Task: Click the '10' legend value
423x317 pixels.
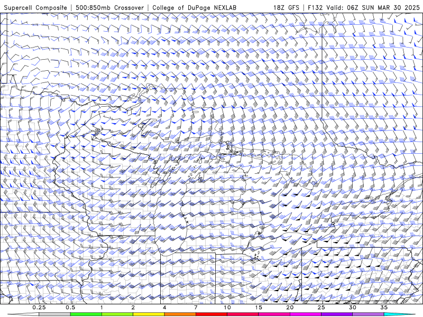Action: (227, 307)
